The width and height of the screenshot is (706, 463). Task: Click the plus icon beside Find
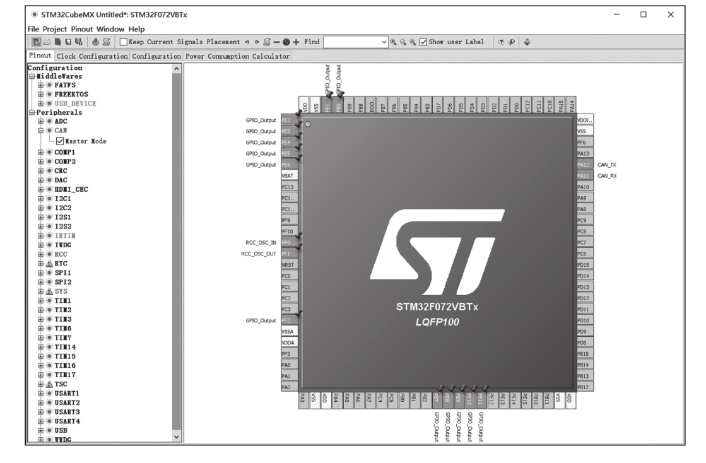(x=296, y=42)
